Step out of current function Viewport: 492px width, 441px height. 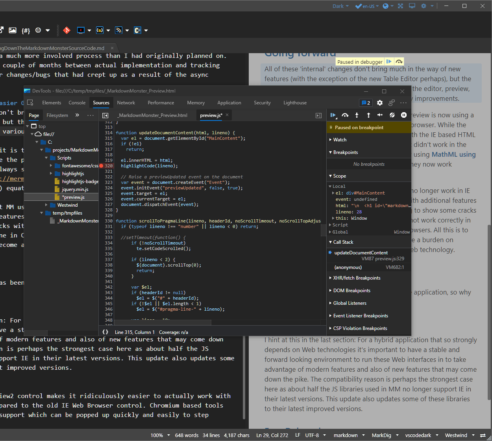(368, 115)
